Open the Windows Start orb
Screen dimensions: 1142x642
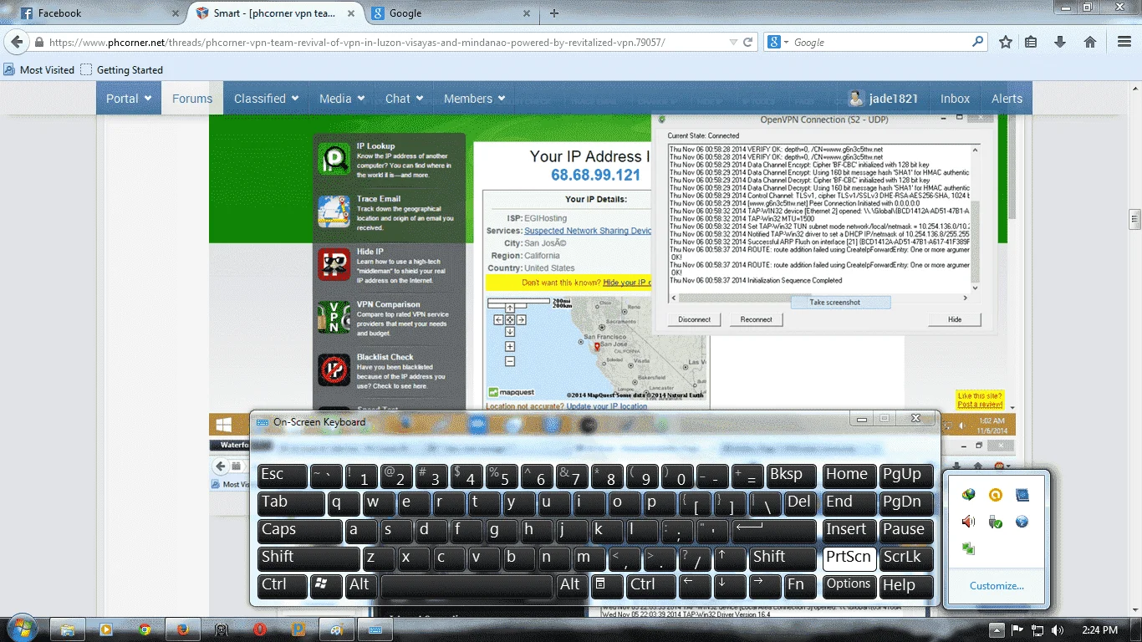coord(20,629)
